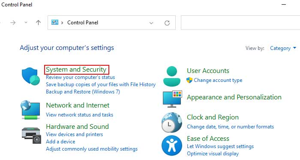Expand the View by Category dropdown
Image resolution: width=300 pixels, height=160 pixels.
click(x=283, y=48)
